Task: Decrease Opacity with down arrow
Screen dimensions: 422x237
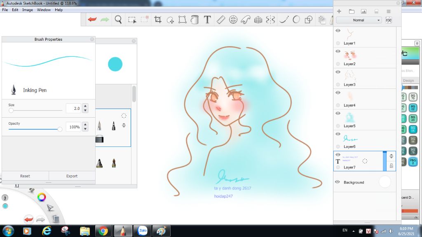Action: (85, 129)
